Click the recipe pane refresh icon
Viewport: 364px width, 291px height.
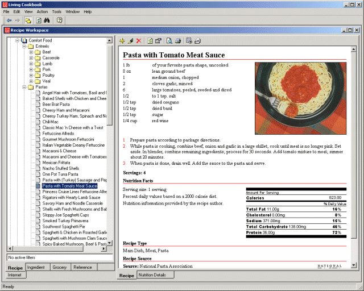click(x=150, y=41)
